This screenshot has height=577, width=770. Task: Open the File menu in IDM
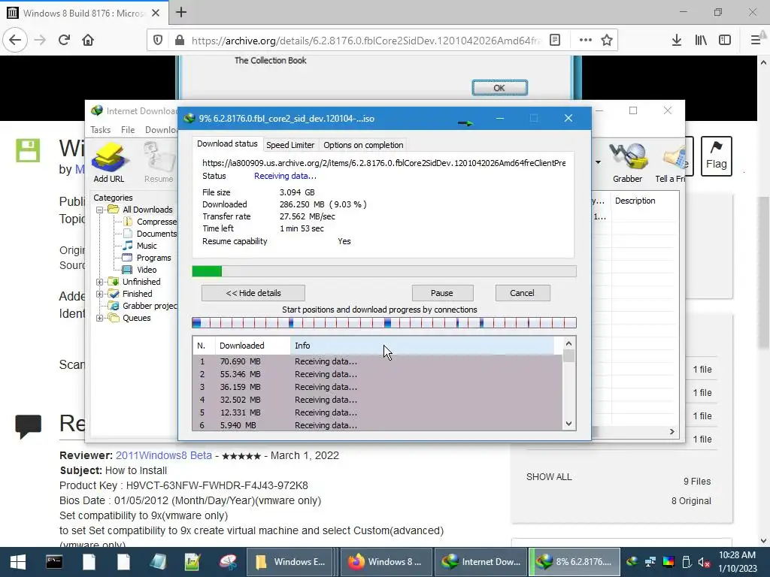pyautogui.click(x=128, y=130)
